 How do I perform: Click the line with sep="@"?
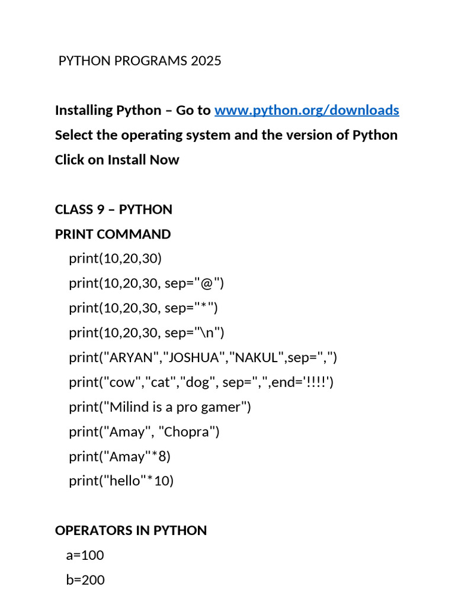coord(146,283)
